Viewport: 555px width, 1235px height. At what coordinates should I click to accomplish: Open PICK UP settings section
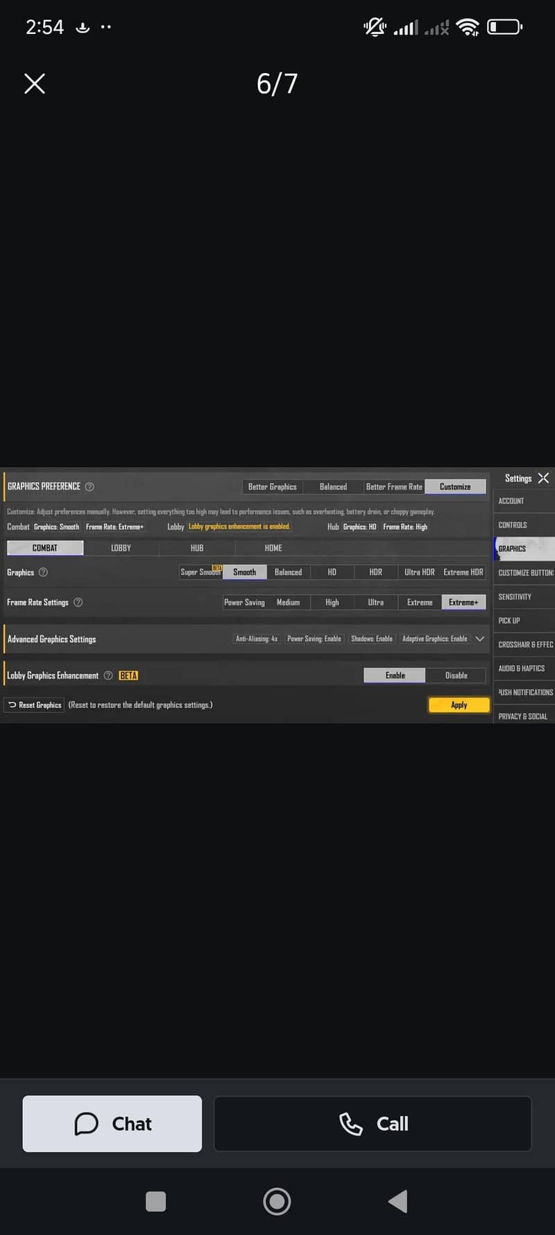pos(524,621)
